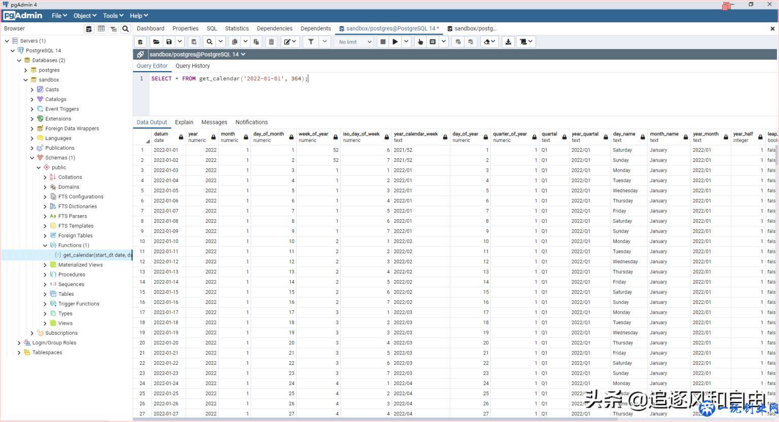Open the Query History tab
This screenshot has height=422, width=779.
click(192, 66)
